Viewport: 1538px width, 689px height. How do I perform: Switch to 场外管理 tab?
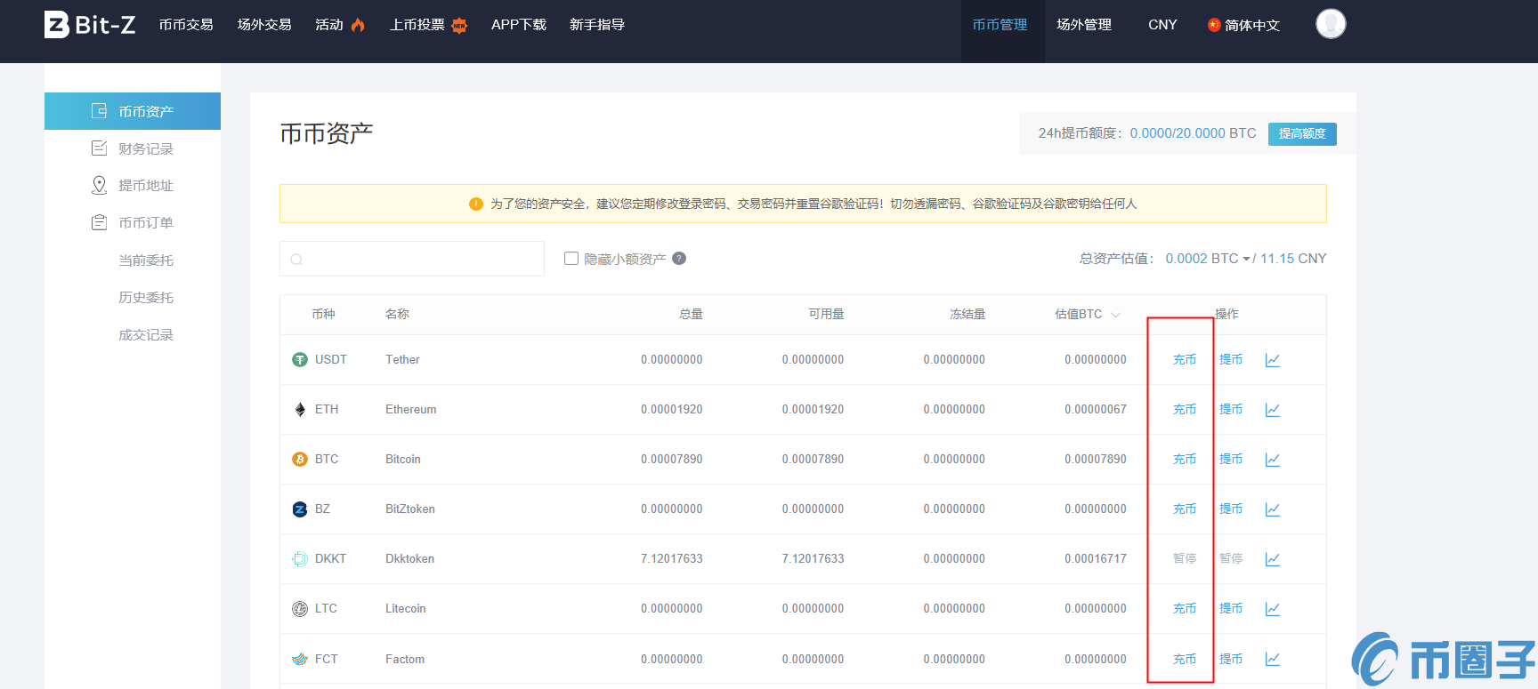1084,25
